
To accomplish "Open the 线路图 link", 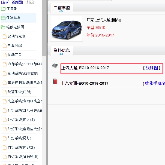I will coord(152,68).
